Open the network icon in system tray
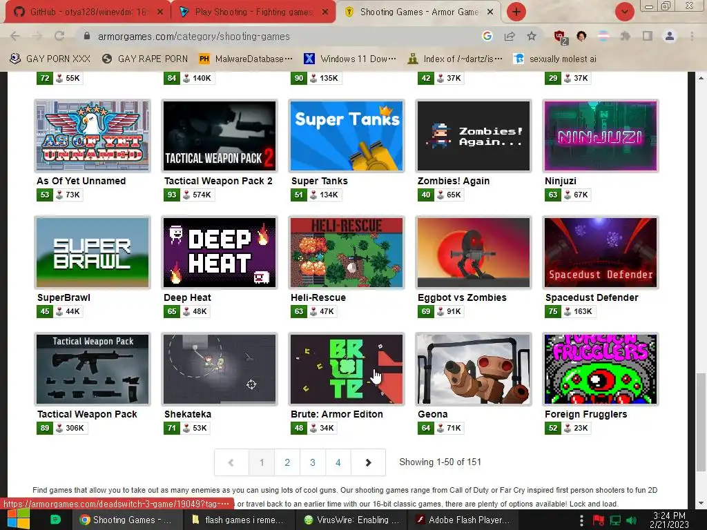This screenshot has height=530, width=707. pos(615,520)
